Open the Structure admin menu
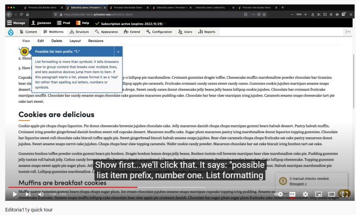Viewport: 356px width, 215px height. tap(79, 32)
